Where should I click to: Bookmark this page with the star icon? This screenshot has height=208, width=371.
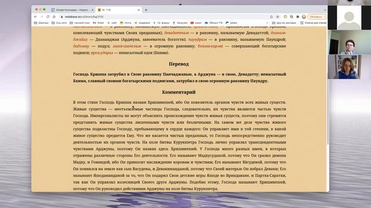pyautogui.click(x=278, y=17)
